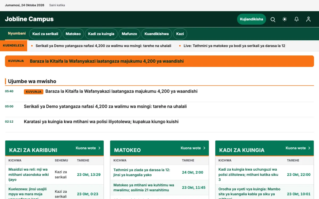Select the Kazi nav tab
This screenshot has height=199, width=319.
pyautogui.click(x=180, y=34)
